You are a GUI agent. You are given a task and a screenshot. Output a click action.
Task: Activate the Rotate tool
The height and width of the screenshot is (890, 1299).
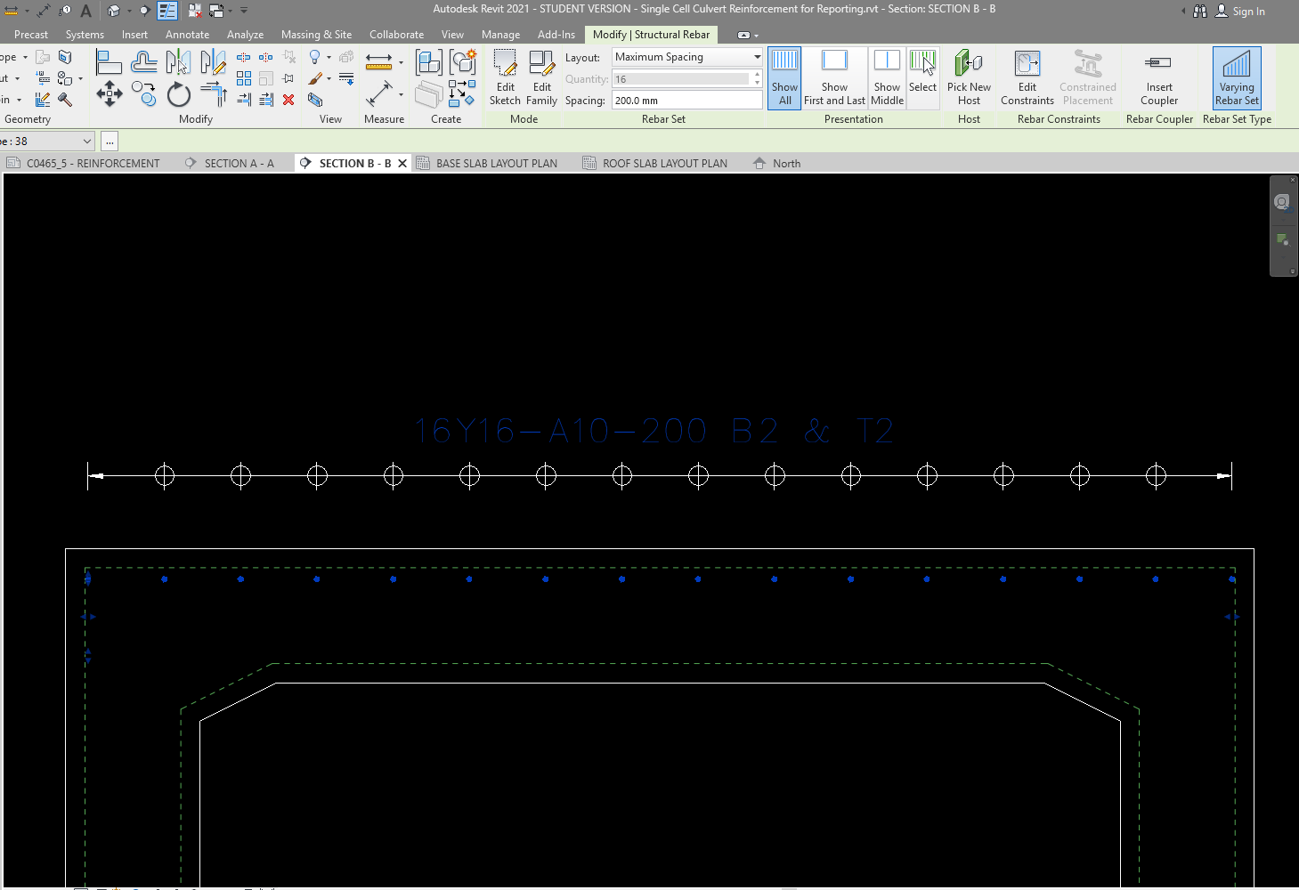178,94
